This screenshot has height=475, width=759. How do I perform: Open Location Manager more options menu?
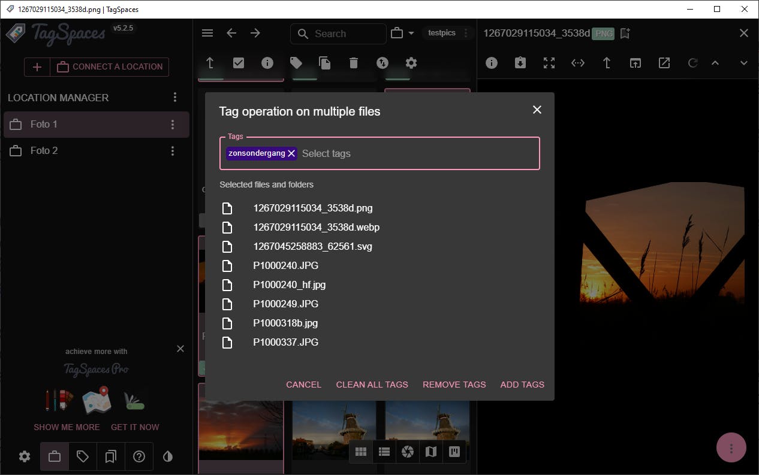coord(175,97)
